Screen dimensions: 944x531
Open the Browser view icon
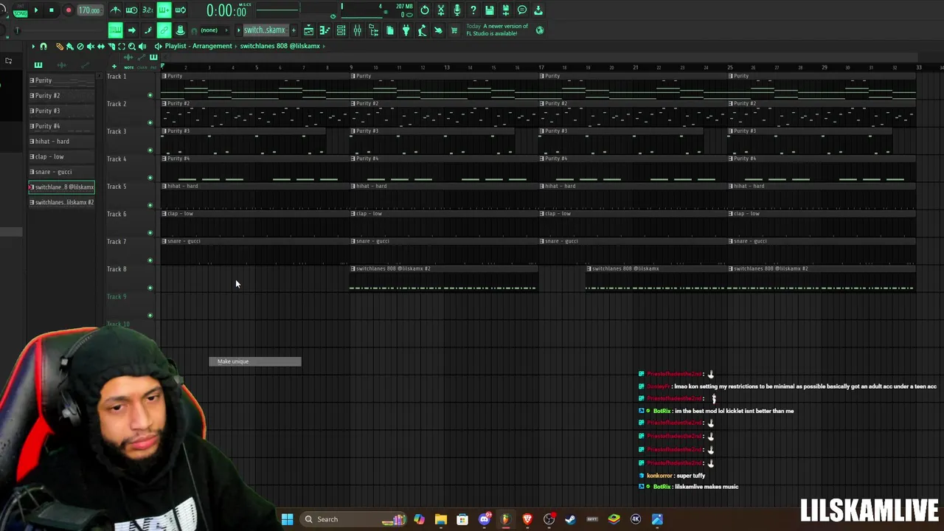(x=374, y=30)
